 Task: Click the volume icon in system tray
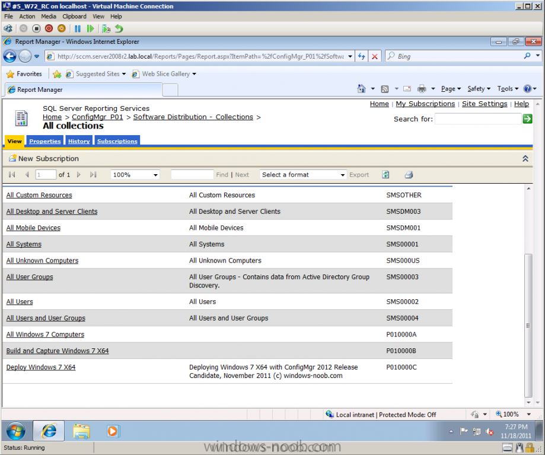coord(490,432)
